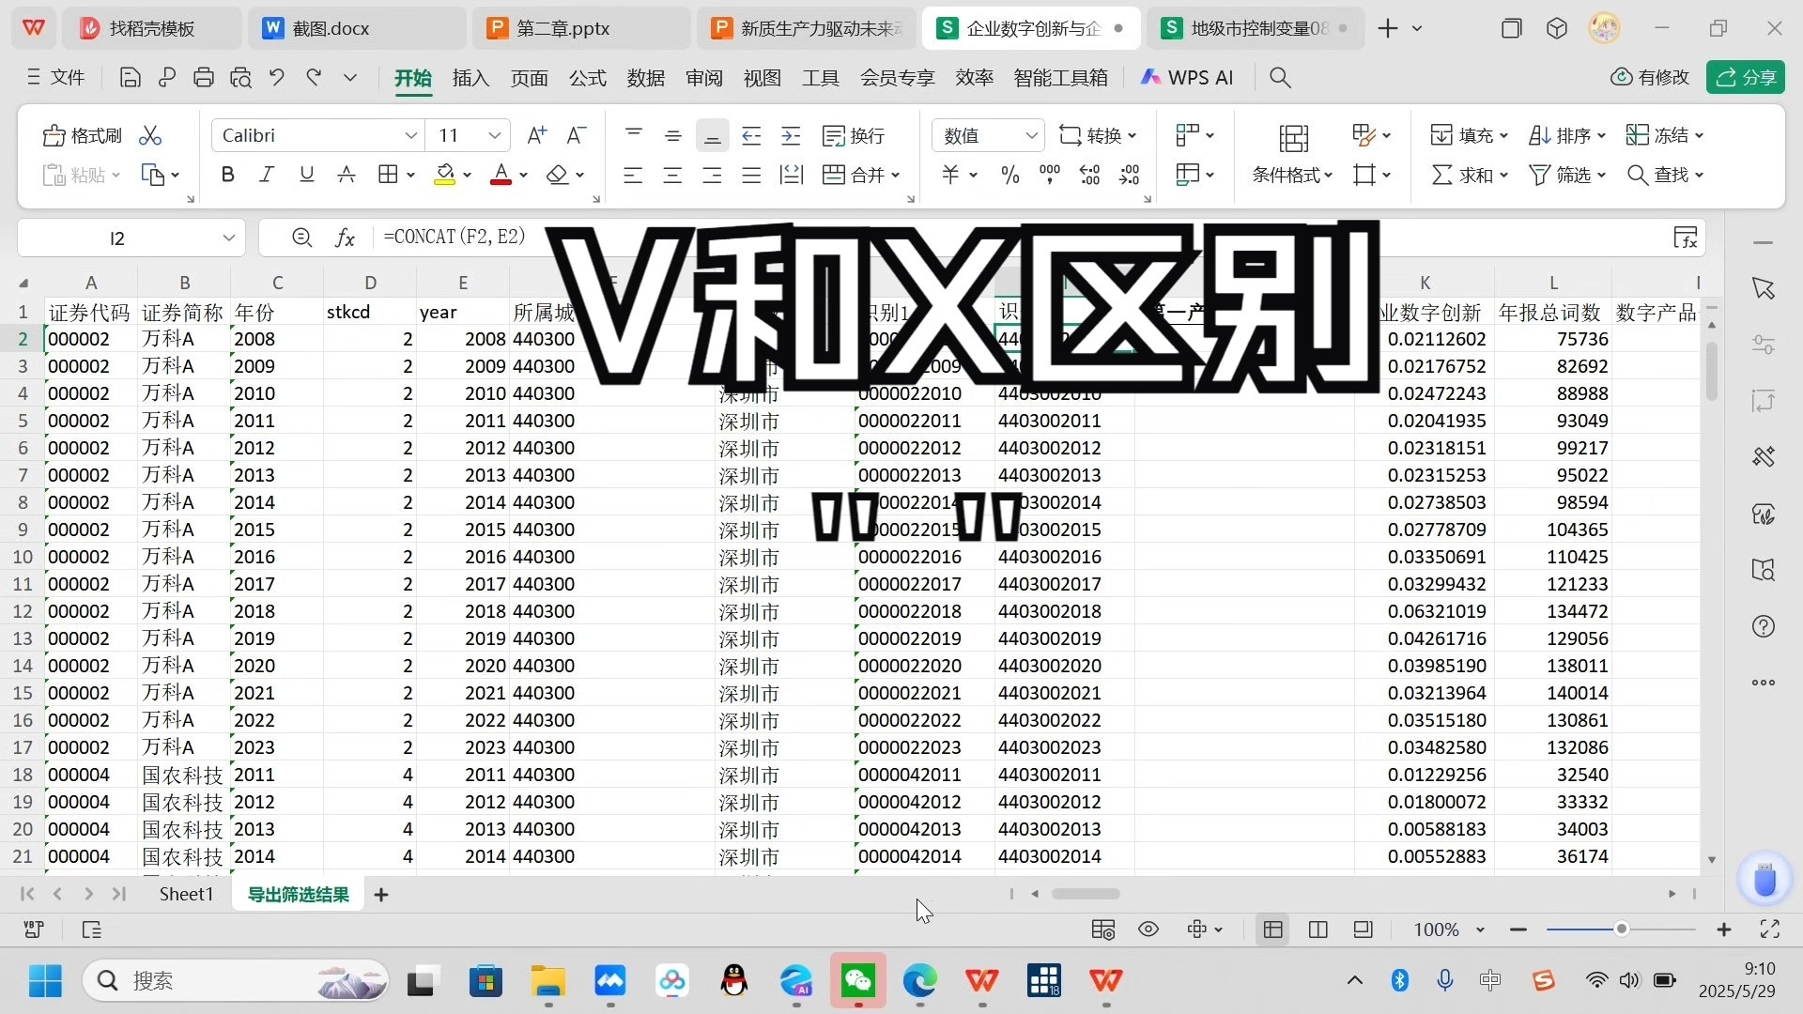This screenshot has height=1014, width=1803.
Task: Apply percent style to the cell
Action: 1009,175
